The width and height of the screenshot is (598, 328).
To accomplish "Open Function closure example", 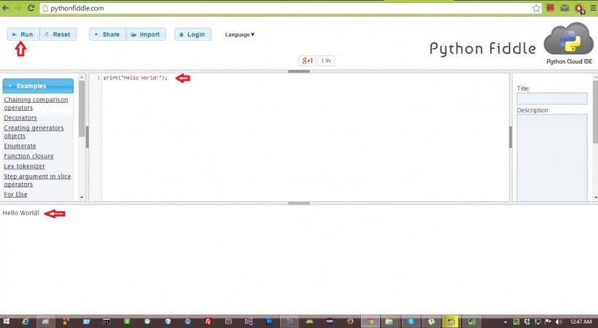I will (x=28, y=156).
